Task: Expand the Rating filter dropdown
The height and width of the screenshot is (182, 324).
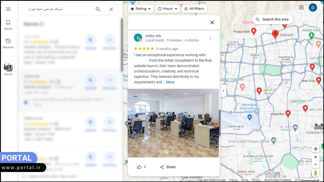Action: click(x=141, y=9)
